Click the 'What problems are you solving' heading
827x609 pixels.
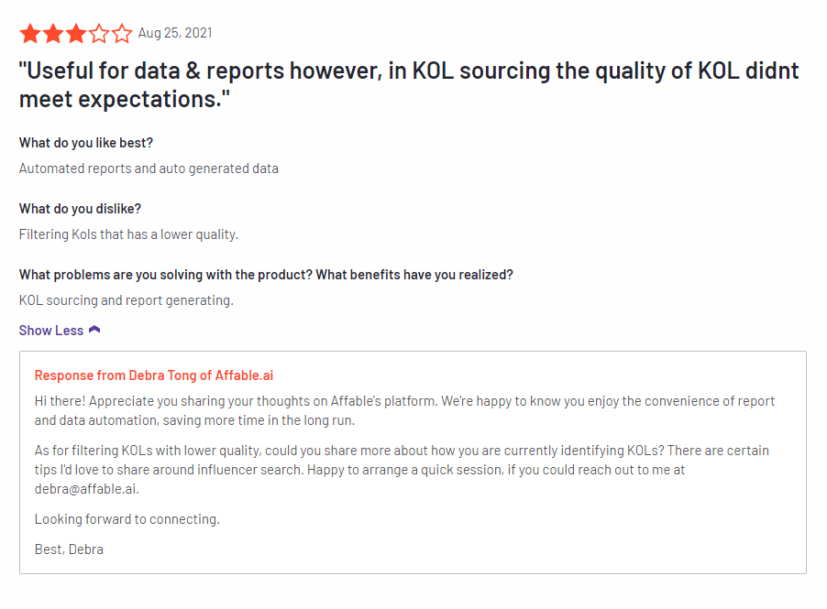coord(266,275)
